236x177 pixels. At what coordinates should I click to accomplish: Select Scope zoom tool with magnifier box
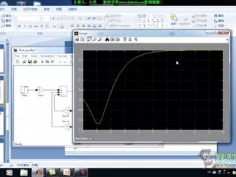coord(89,39)
